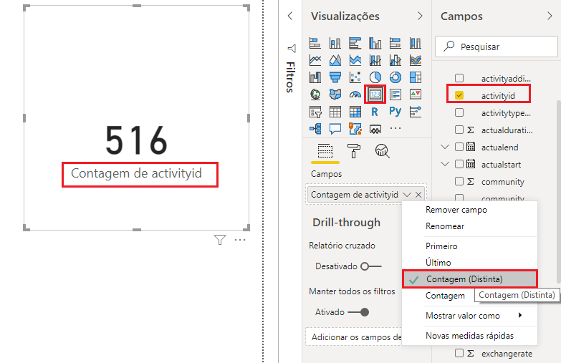Viewport: 561px width, 363px height.
Task: Select the line and clustered column chart
Action: [395, 60]
